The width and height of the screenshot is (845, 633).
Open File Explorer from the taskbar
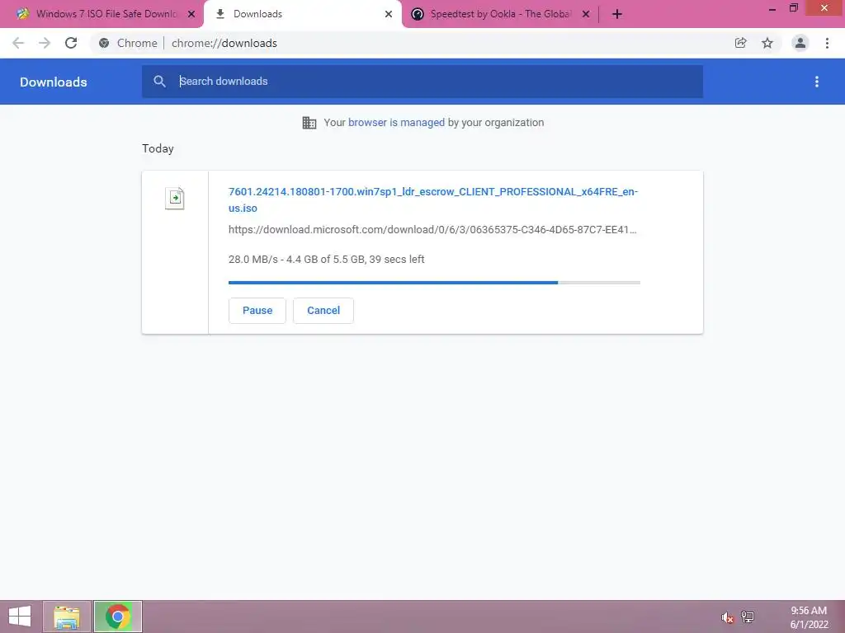67,617
